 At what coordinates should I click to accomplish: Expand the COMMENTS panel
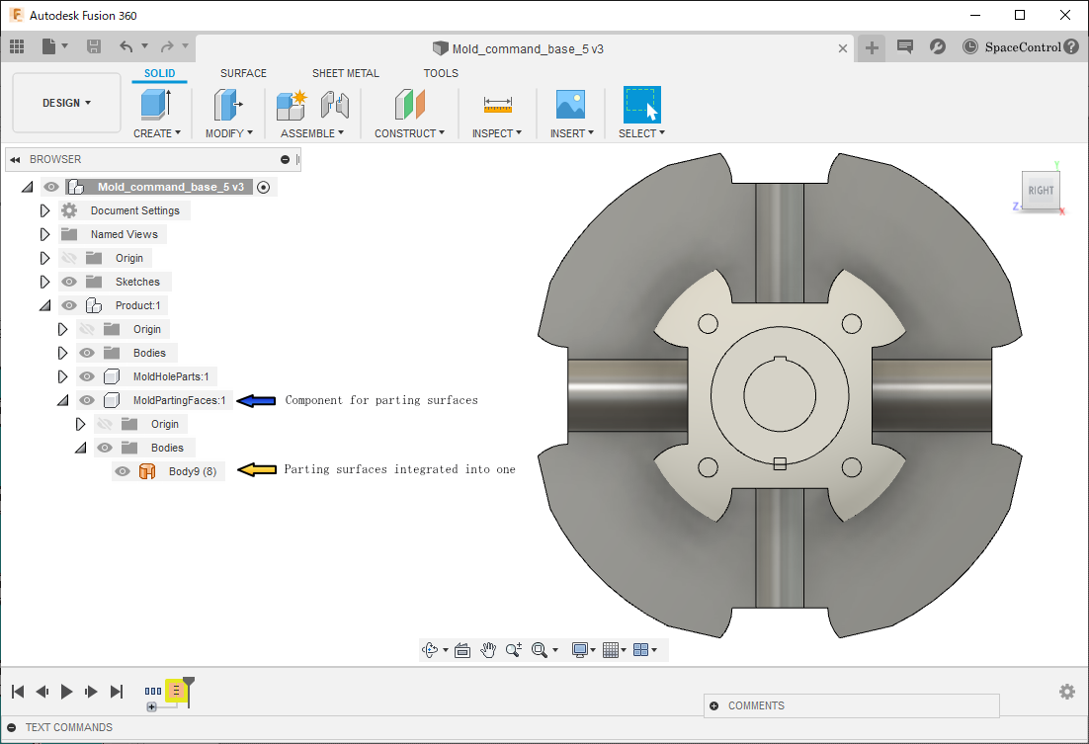pyautogui.click(x=713, y=705)
